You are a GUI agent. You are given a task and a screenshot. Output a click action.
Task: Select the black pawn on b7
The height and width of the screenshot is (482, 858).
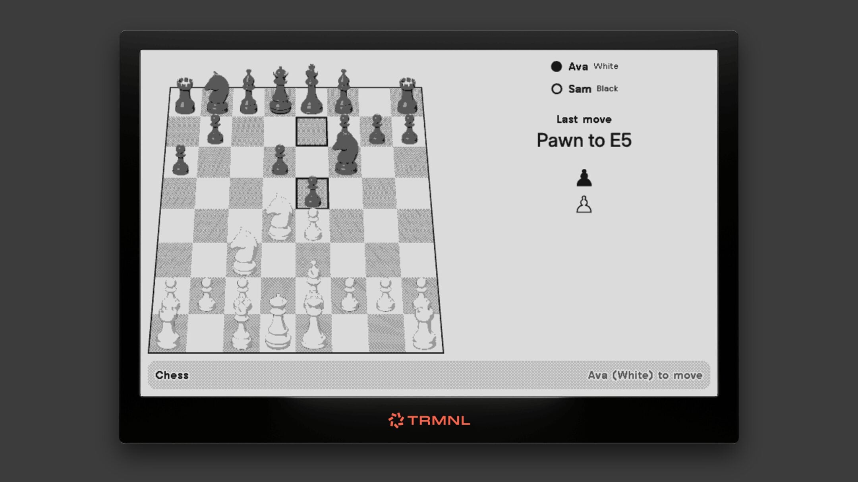click(215, 129)
